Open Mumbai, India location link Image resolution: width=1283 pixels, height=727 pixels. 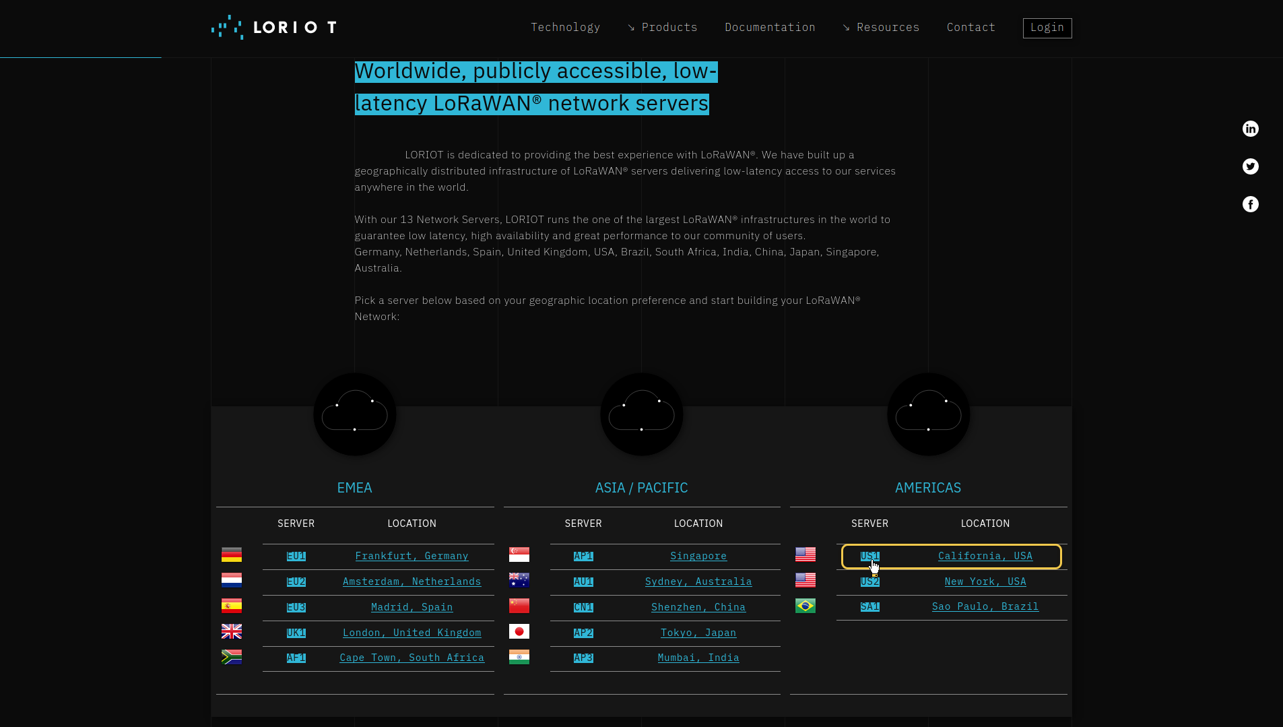pyautogui.click(x=698, y=658)
